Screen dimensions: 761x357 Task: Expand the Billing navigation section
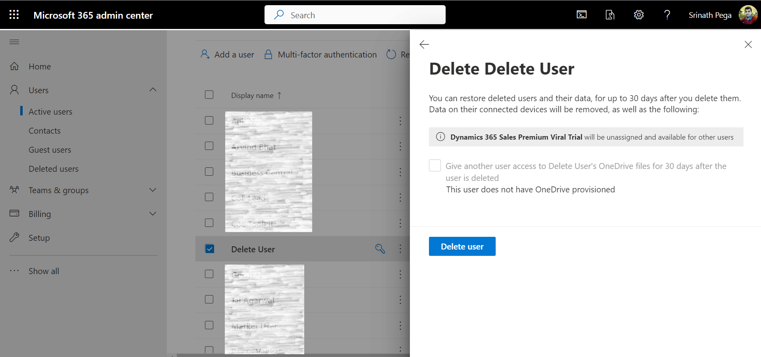coord(153,214)
